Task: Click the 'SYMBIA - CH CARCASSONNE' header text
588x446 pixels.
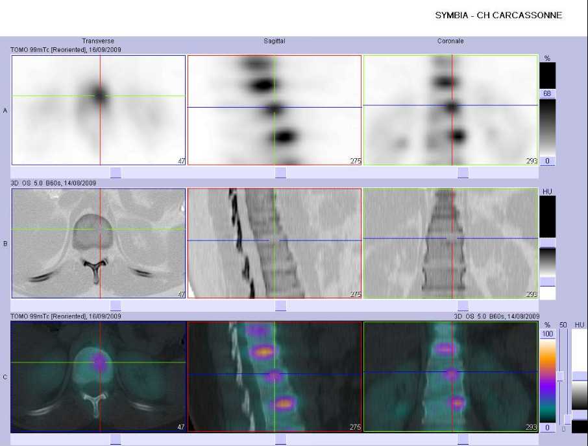Action: point(498,16)
